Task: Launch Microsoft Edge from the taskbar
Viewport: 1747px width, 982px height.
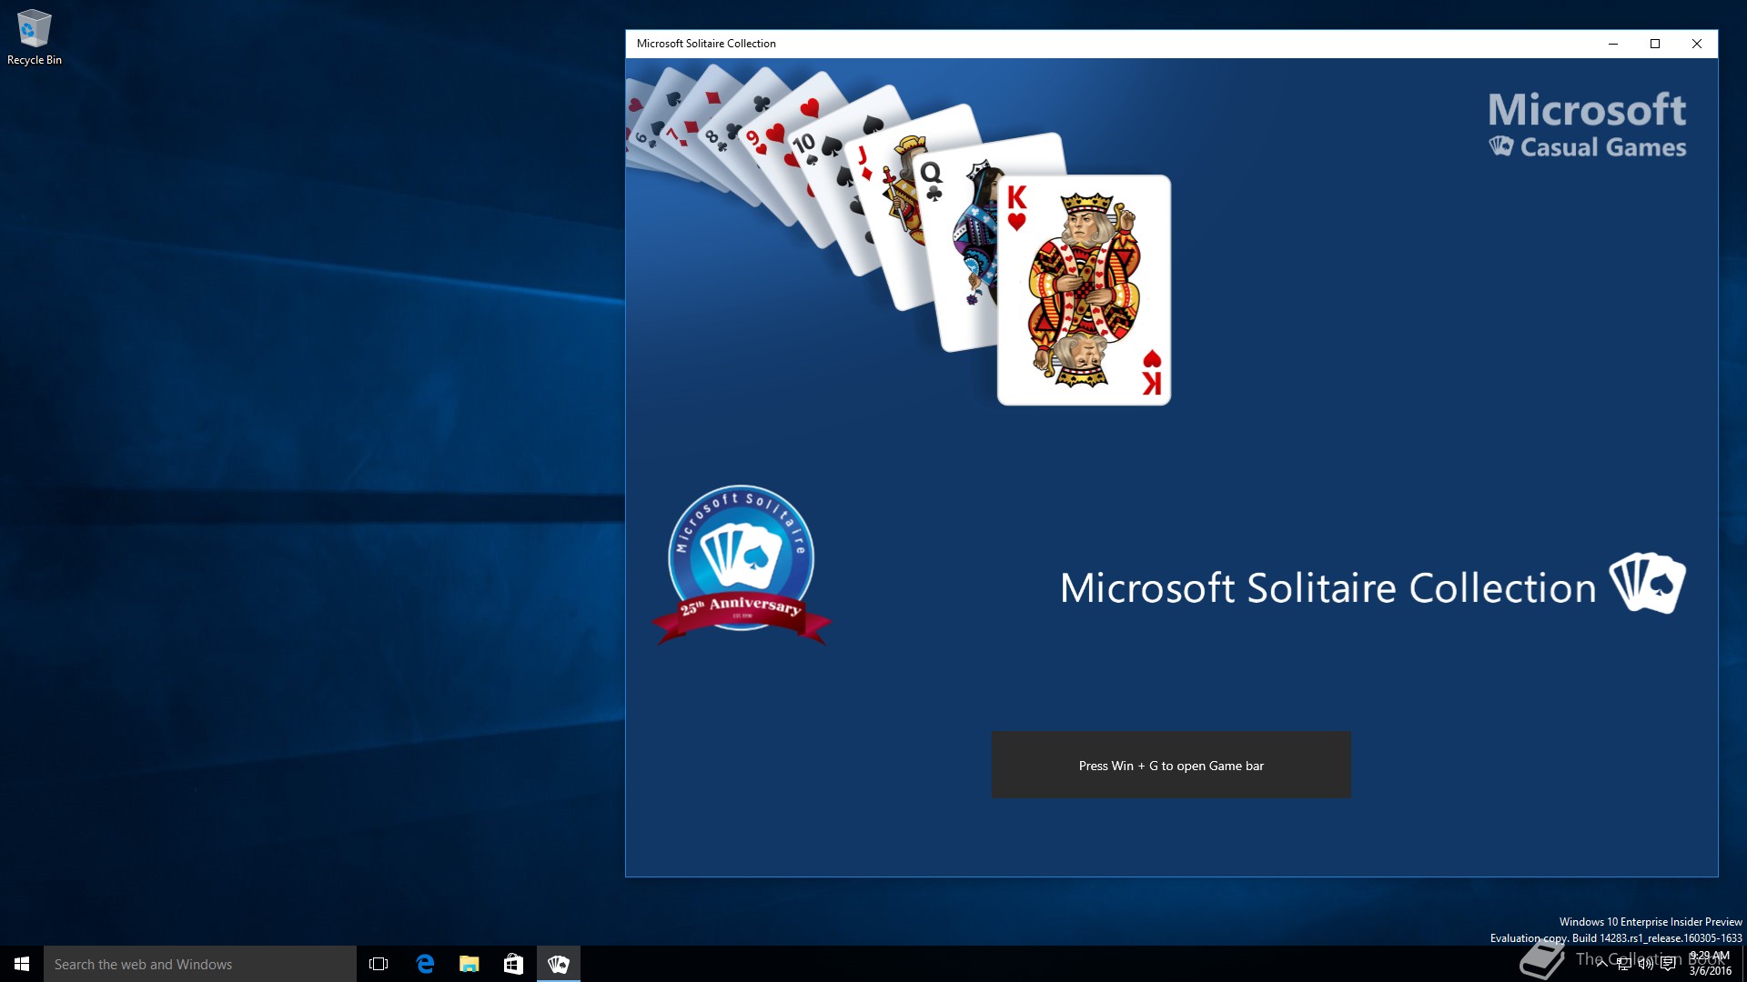Action: tap(425, 964)
